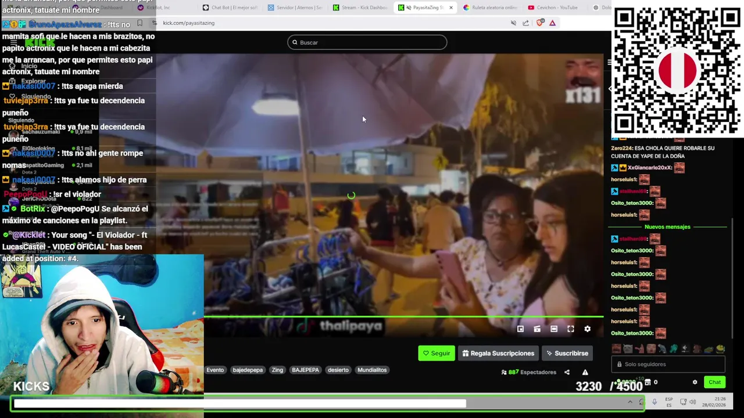The image size is (744, 418).
Task: Open the chat settings gear icon
Action: pos(695,382)
